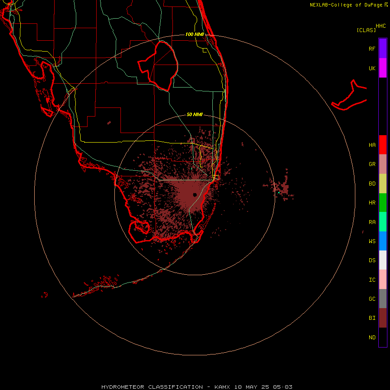Click the Bahamas island outline at right
390x390 pixels.
pos(349,95)
